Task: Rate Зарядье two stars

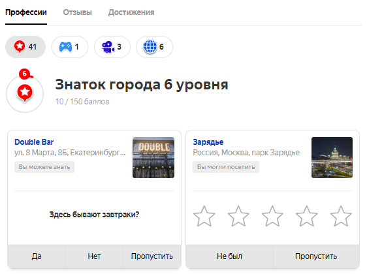Action: 238,216
